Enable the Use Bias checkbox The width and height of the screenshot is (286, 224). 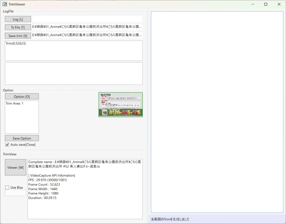7,187
